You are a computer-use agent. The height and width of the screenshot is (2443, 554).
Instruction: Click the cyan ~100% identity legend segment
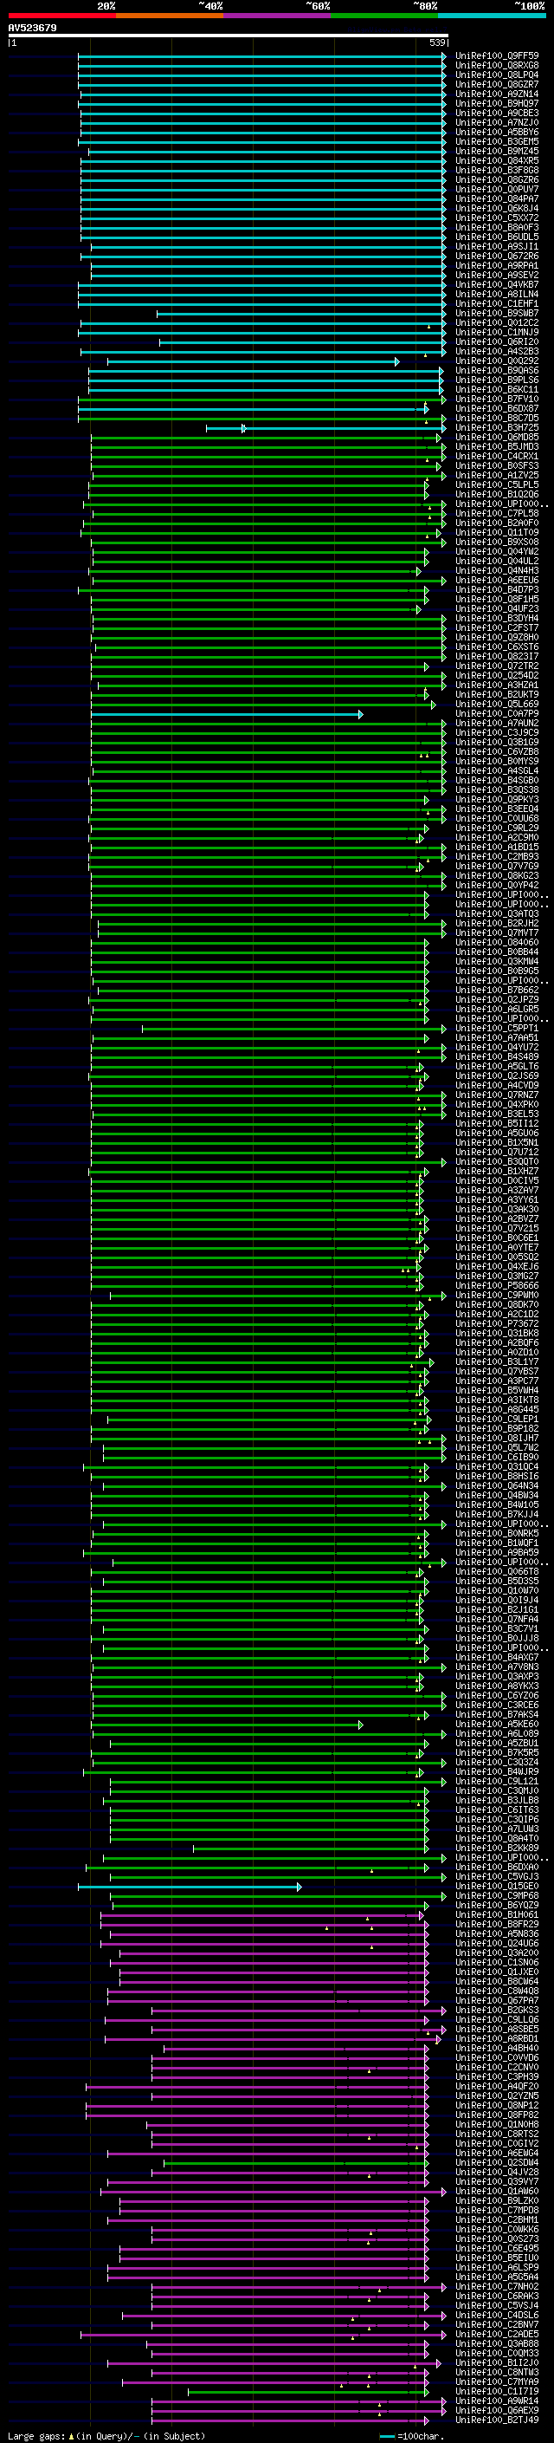pos(493,16)
